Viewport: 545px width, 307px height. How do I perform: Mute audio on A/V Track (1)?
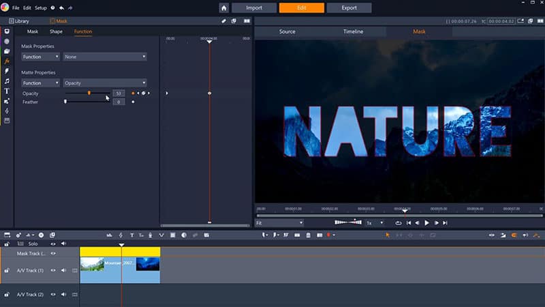click(63, 270)
